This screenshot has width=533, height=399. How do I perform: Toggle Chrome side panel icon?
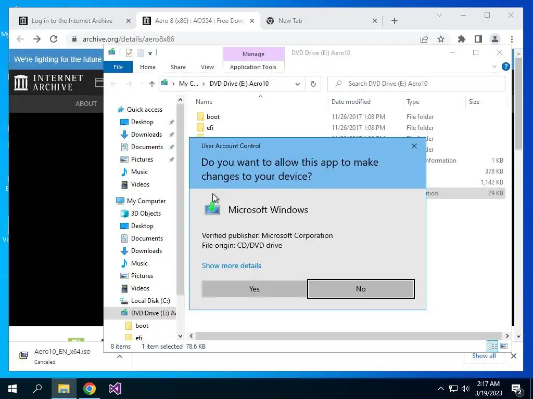(478, 39)
